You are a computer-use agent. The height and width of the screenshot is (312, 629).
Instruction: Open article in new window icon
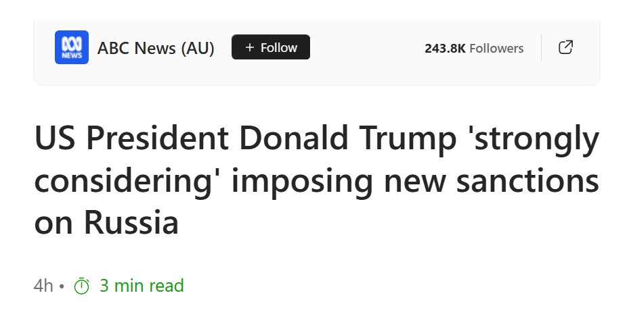pyautogui.click(x=565, y=47)
